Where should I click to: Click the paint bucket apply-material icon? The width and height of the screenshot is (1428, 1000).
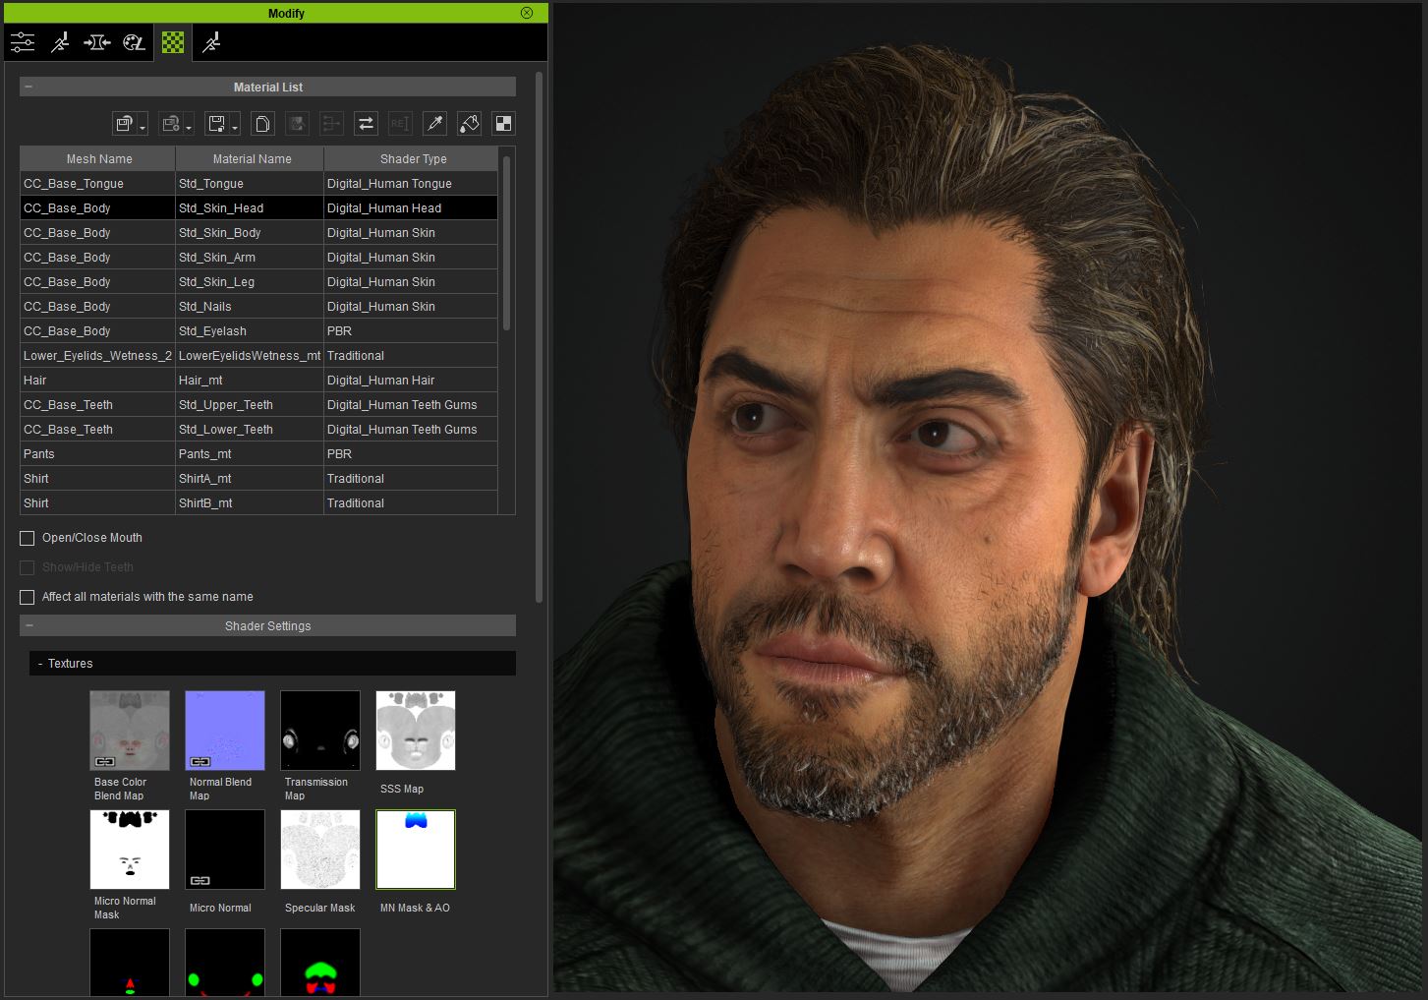click(469, 124)
